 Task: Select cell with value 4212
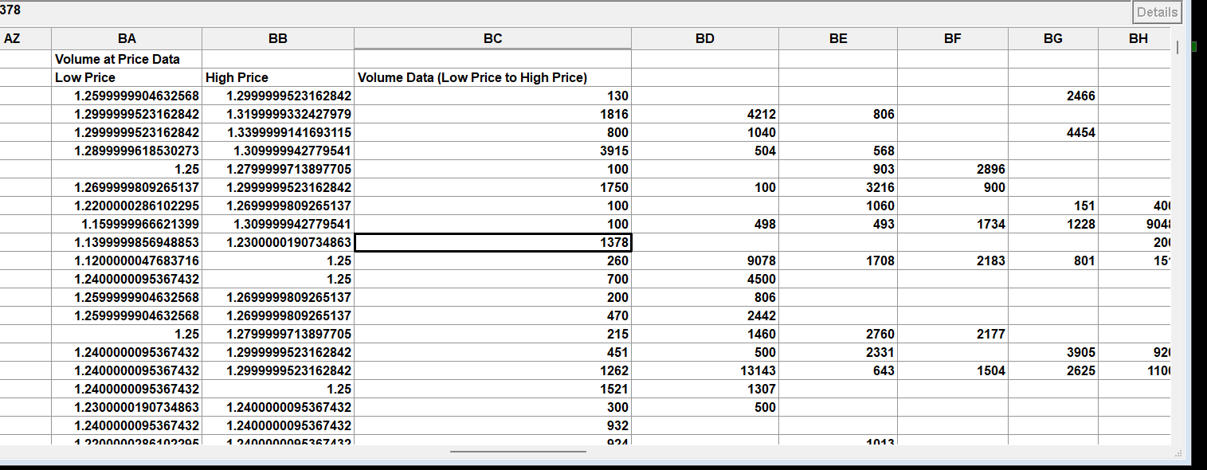705,114
